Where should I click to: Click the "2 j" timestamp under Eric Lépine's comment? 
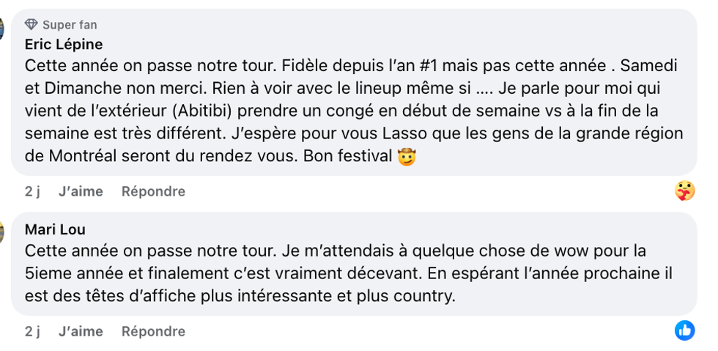point(32,191)
